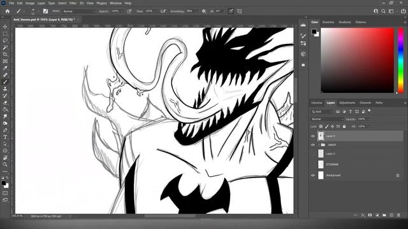Open the File menu

point(11,3)
